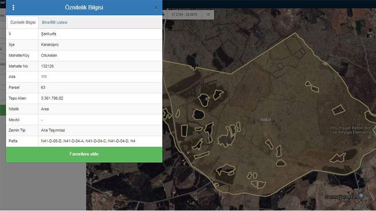Click the parcel label at map center

266,120
